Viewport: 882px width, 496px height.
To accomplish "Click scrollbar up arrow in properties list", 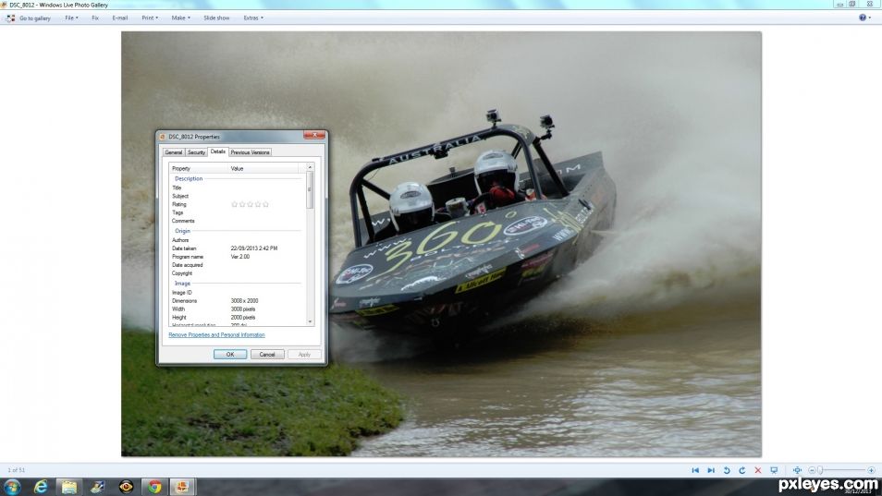I will point(310,167).
